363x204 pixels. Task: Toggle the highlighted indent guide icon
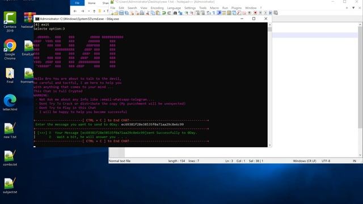[x=220, y=13]
